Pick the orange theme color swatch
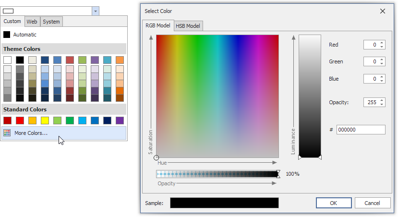 120,60
